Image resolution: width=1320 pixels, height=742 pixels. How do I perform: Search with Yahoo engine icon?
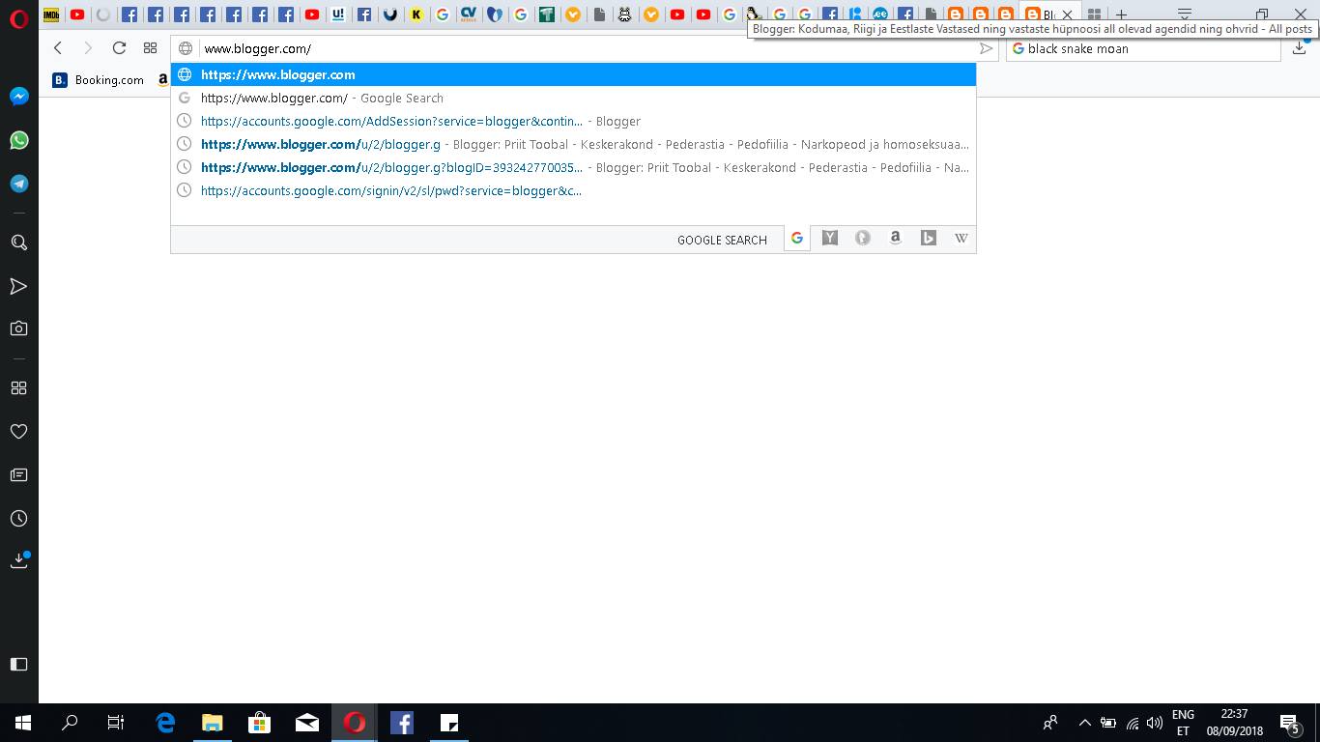[830, 239]
